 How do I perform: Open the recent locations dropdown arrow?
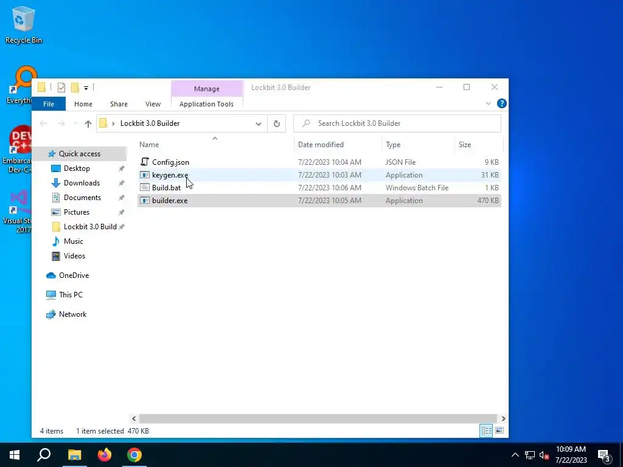[75, 123]
